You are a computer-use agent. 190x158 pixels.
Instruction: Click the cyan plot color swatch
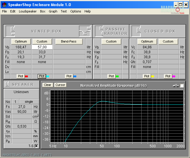coord(48,76)
